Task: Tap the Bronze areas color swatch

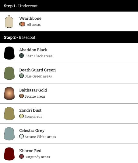Action: 21,96
